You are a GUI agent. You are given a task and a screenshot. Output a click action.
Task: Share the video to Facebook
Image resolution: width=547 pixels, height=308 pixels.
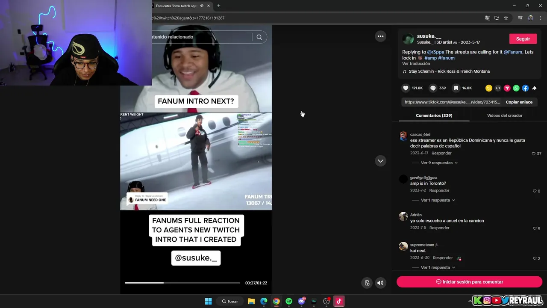(525, 88)
